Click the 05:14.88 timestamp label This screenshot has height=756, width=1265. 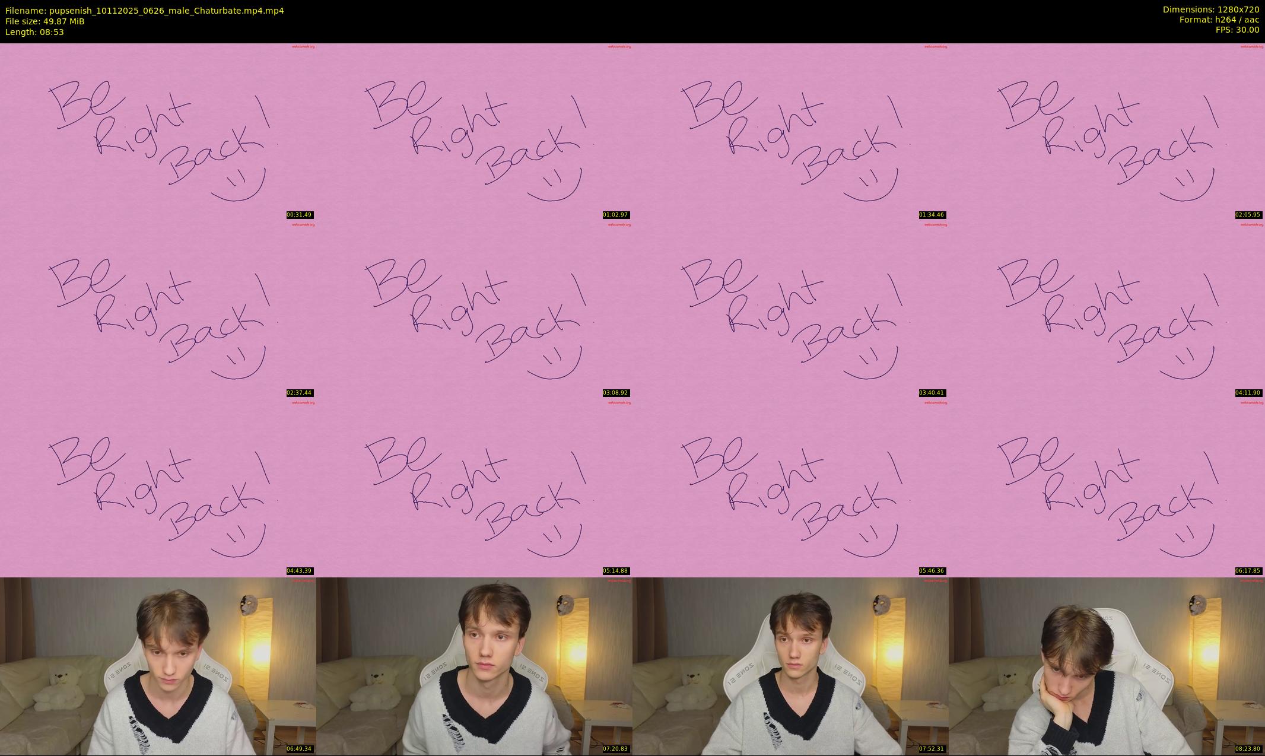(x=615, y=571)
